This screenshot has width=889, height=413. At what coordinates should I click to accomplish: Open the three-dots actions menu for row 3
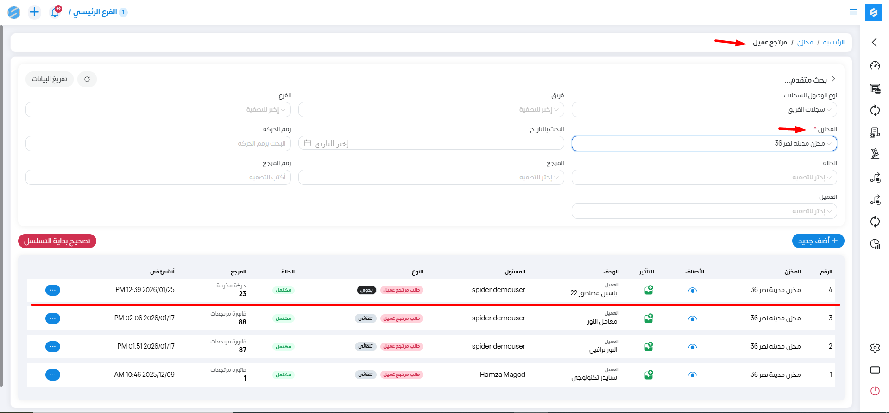pyautogui.click(x=53, y=318)
